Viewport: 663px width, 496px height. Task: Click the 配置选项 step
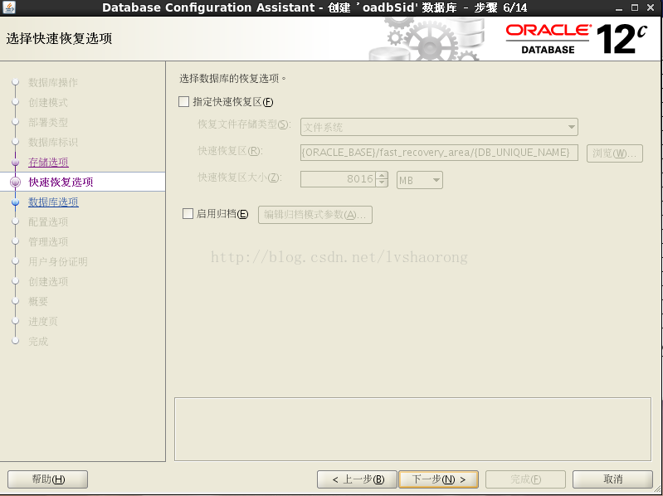point(48,221)
